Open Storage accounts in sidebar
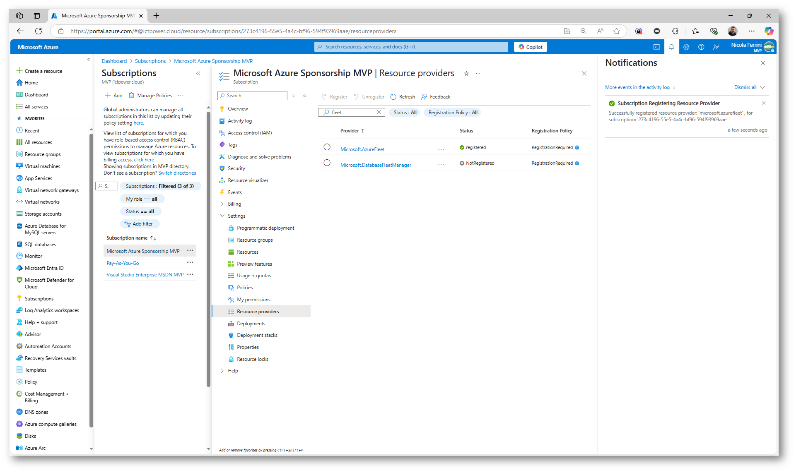The width and height of the screenshot is (796, 473). pos(43,214)
